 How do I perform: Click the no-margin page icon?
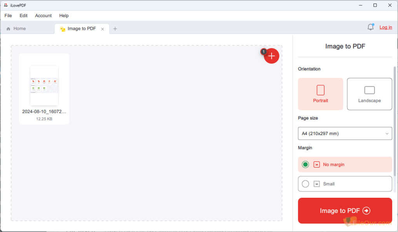(316, 164)
